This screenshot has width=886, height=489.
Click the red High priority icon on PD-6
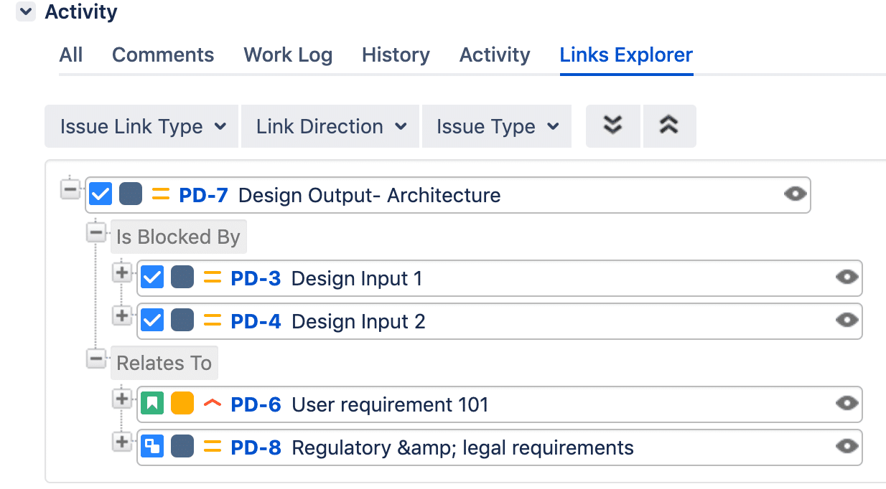tap(212, 404)
